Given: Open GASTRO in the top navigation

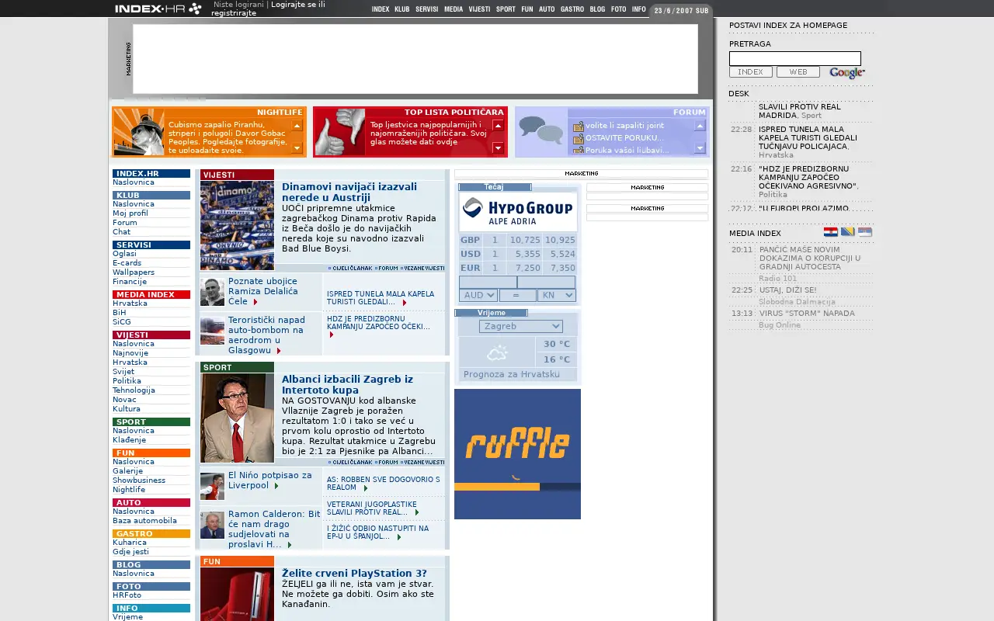Looking at the screenshot, I should tap(572, 9).
